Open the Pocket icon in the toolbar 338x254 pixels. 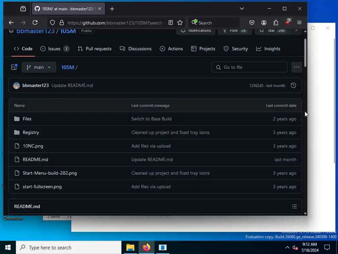click(x=252, y=23)
